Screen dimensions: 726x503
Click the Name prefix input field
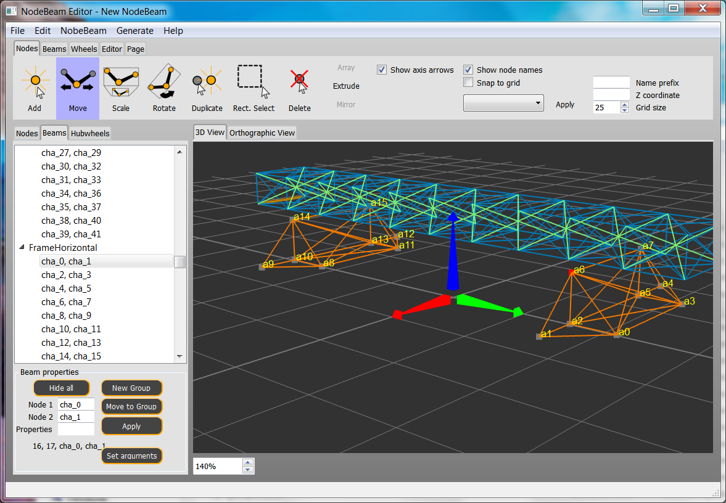(x=611, y=83)
